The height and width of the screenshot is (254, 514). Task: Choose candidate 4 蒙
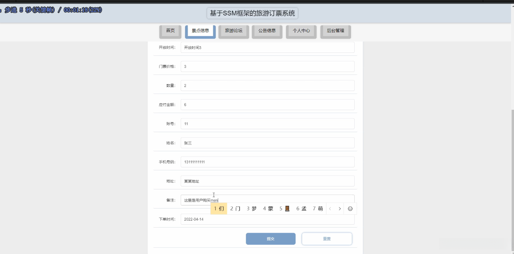click(x=268, y=208)
